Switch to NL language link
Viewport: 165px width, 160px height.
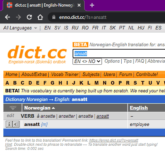pos(131,28)
